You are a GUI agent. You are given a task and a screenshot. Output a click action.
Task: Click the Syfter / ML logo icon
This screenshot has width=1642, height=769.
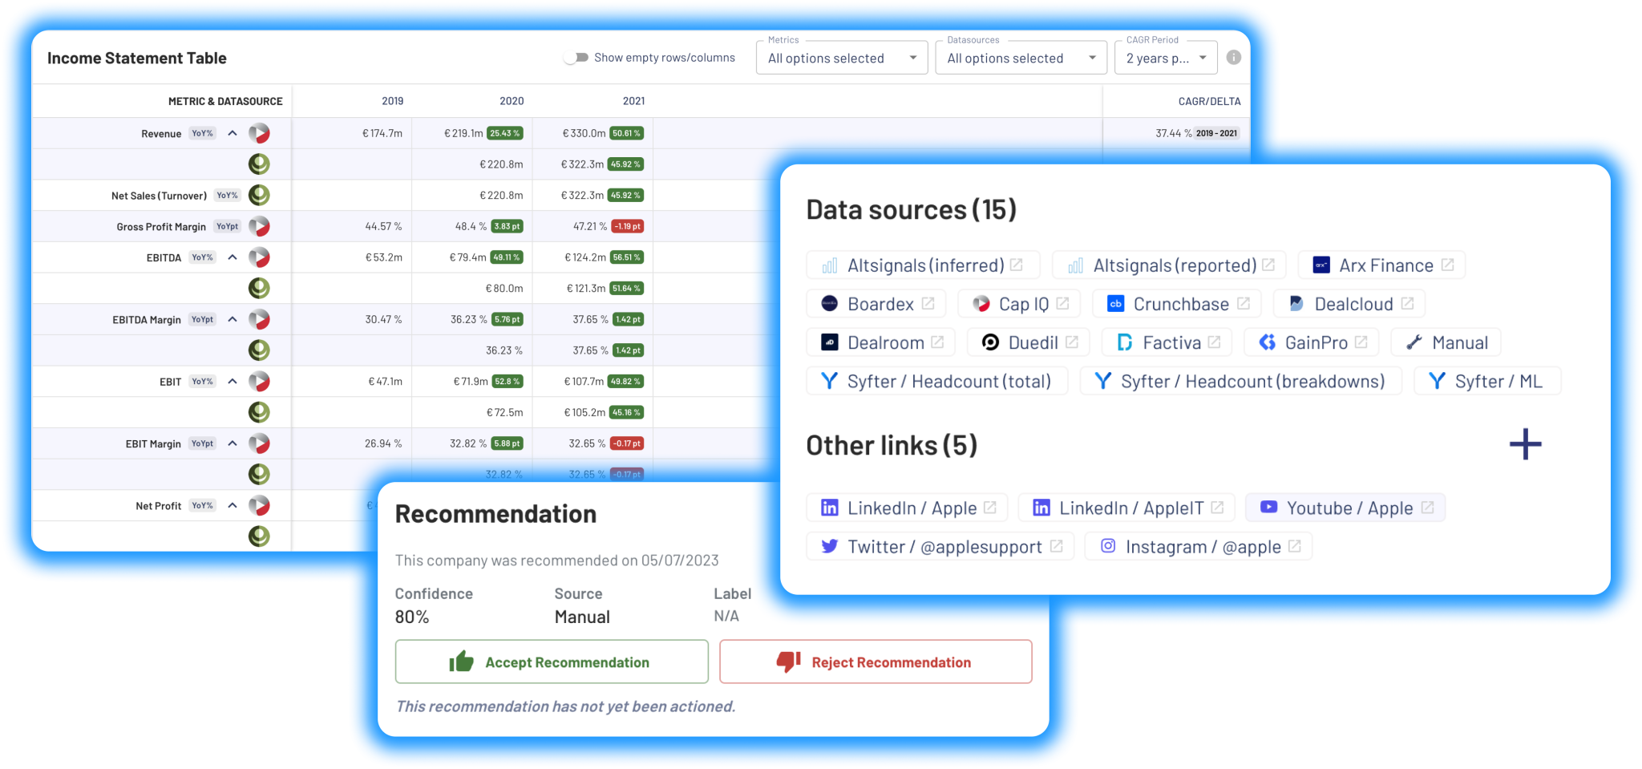coord(1437,381)
